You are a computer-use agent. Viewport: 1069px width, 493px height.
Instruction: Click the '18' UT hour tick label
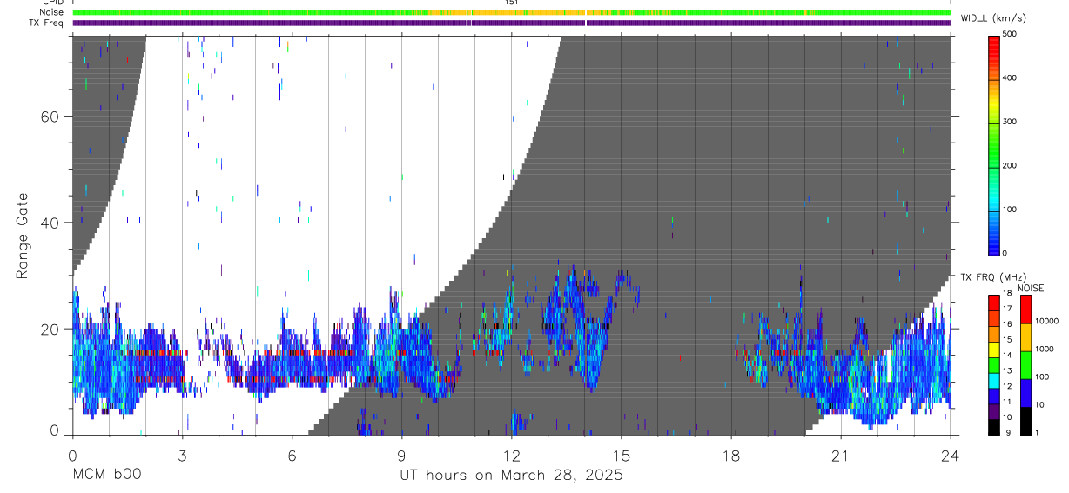click(731, 455)
